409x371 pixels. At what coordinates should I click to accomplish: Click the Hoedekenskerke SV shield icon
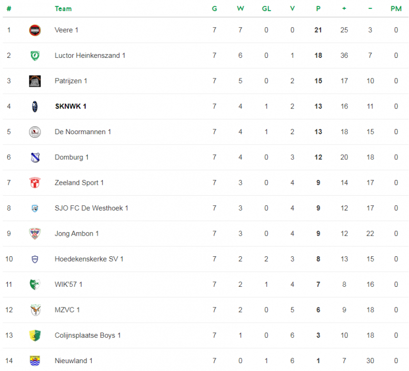pos(35,259)
